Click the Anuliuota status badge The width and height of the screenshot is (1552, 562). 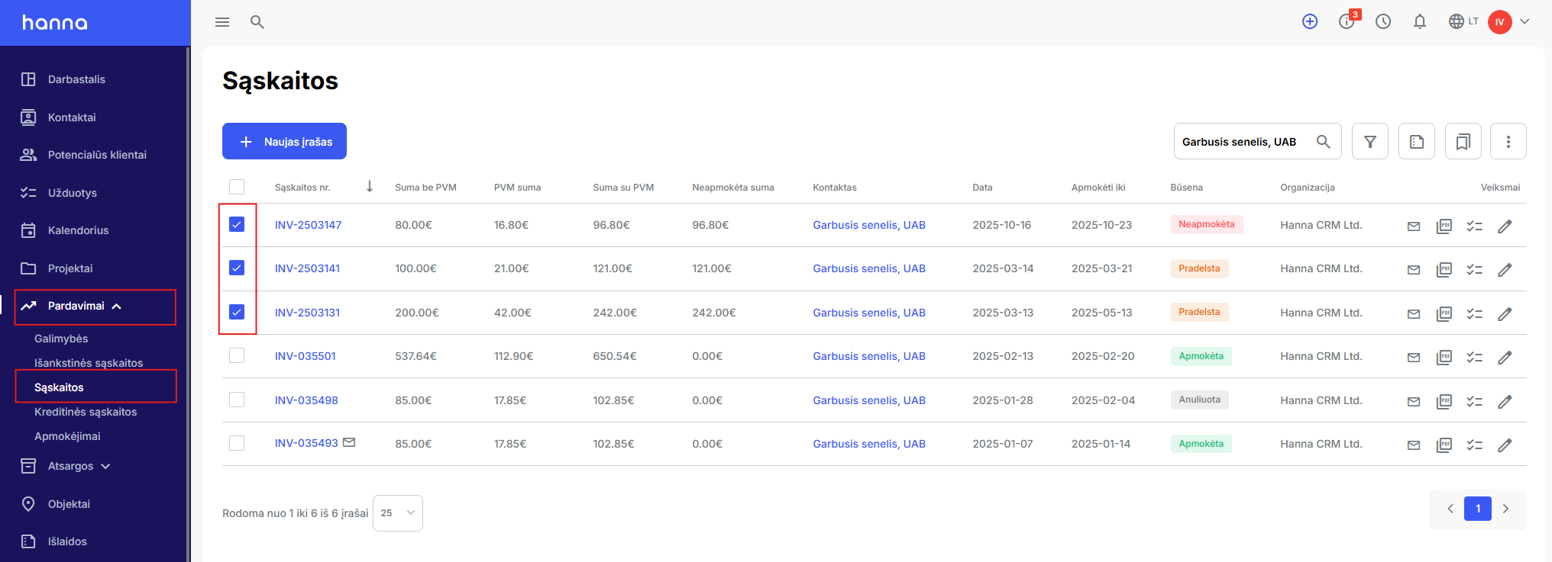point(1199,400)
